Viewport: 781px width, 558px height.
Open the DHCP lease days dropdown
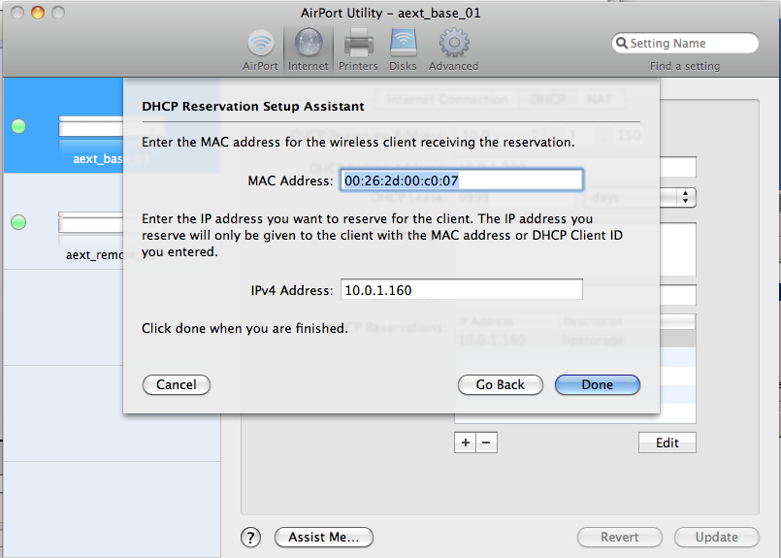coord(639,198)
